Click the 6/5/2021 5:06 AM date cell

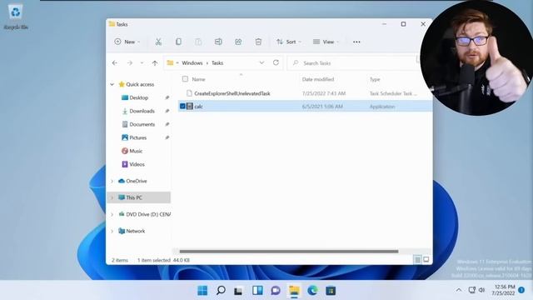(x=322, y=107)
